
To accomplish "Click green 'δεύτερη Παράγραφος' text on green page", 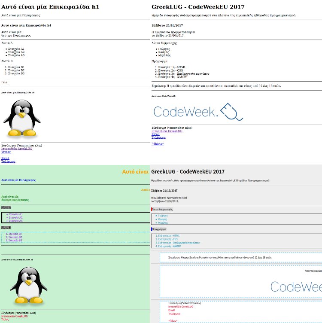I will coord(15,200).
